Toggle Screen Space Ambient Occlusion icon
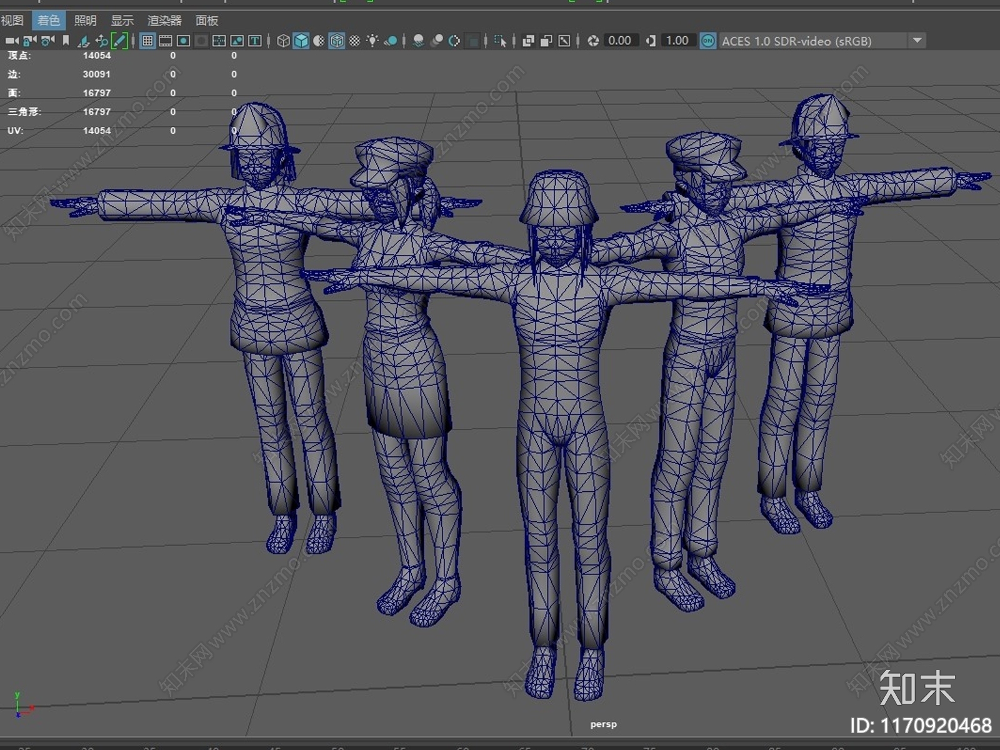The width and height of the screenshot is (1000, 750). click(x=419, y=41)
